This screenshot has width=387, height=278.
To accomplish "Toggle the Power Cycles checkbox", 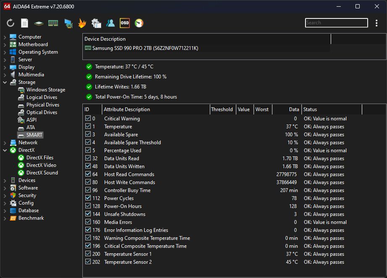I will pos(88,198).
